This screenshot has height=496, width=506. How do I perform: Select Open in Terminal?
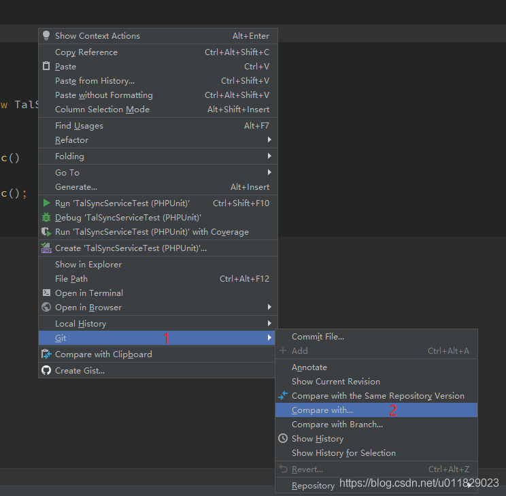point(158,293)
